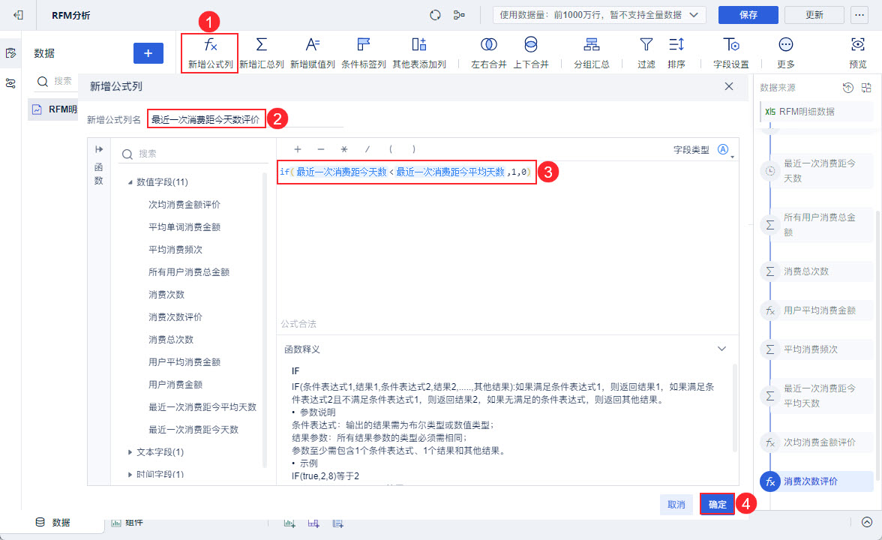Select the RFM明 table in list
Screen dimensions: 882x540
tap(54, 109)
